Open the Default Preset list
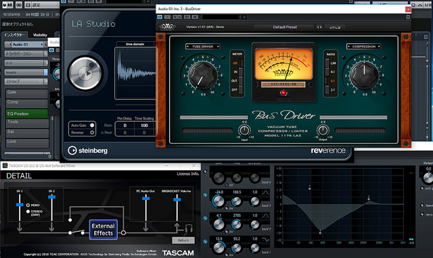433x258 pixels. (284, 27)
